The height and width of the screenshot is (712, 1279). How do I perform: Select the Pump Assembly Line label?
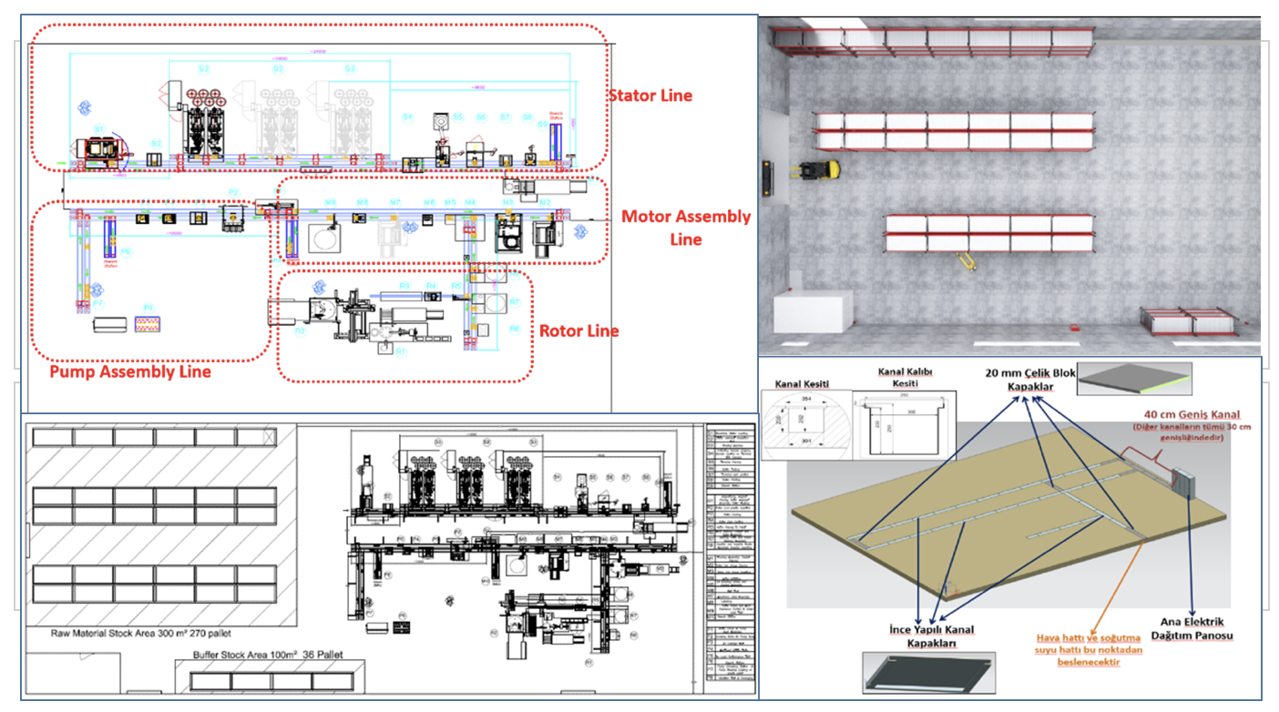click(130, 371)
